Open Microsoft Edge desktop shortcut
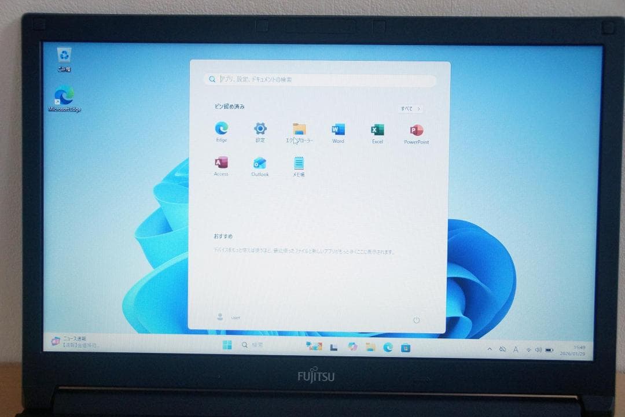This screenshot has width=625, height=417. pyautogui.click(x=64, y=96)
